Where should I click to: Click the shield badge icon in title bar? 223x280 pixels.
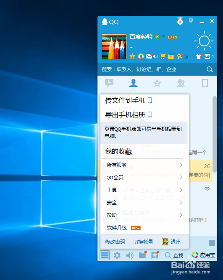pyautogui.click(x=191, y=21)
